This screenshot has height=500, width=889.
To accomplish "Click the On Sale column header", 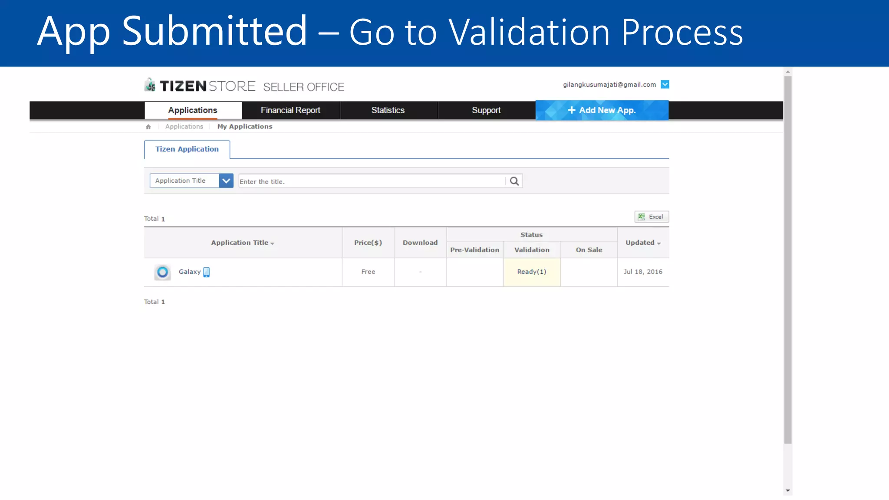I will (589, 250).
